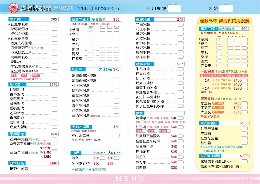
Task: Check the box next to 法國香草冰淇淋
Action: pos(117,76)
